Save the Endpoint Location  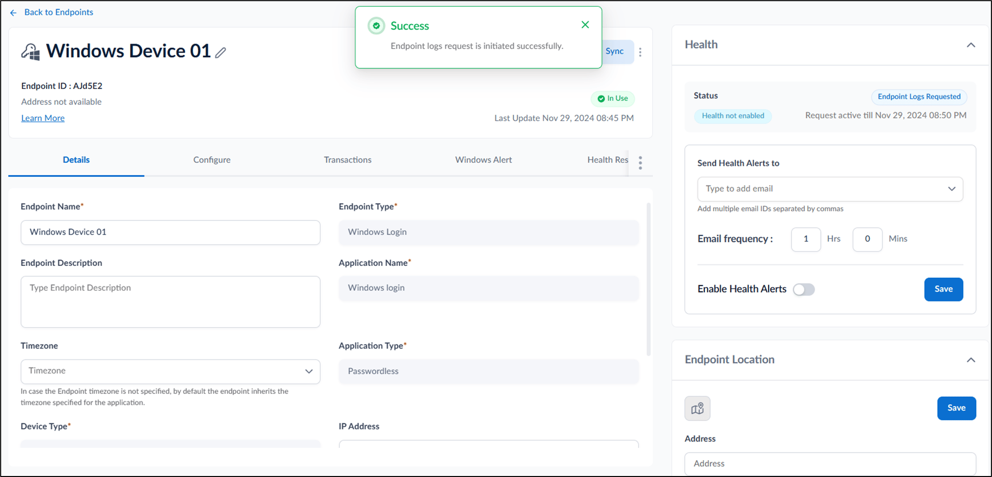point(956,408)
